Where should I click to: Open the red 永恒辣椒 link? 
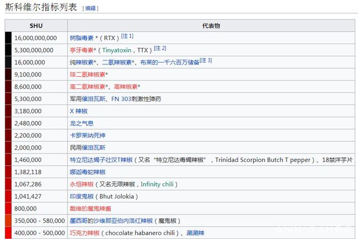click(x=82, y=184)
